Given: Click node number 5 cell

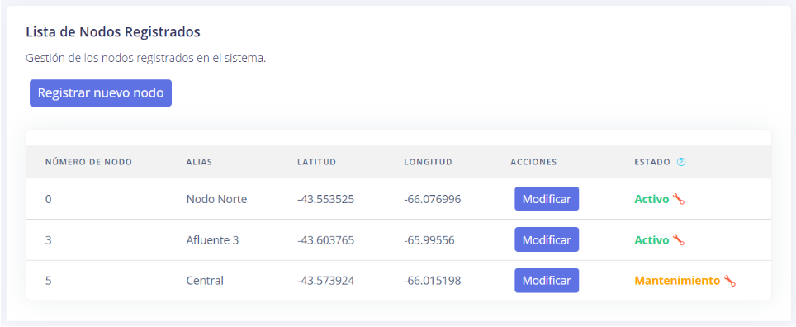Looking at the screenshot, I should coord(48,280).
